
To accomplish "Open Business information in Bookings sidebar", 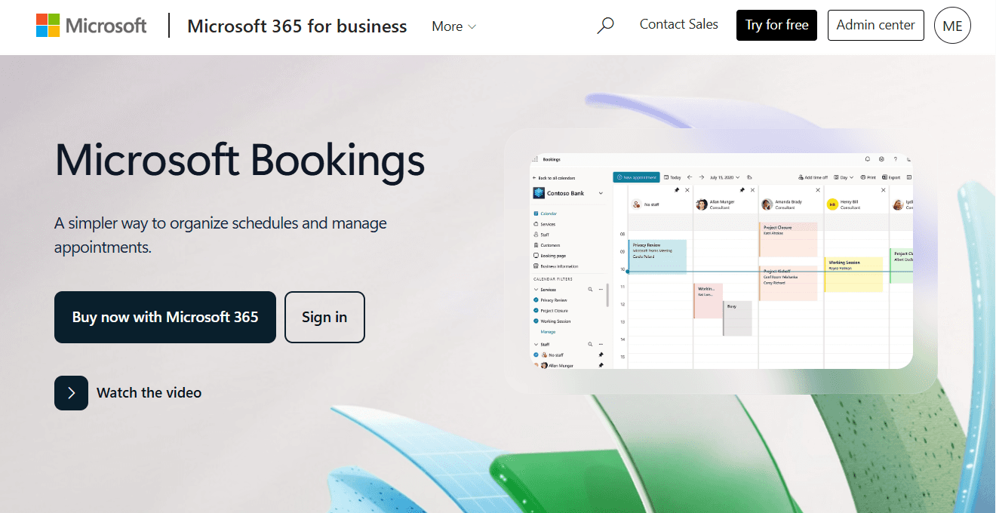I will coord(557,266).
